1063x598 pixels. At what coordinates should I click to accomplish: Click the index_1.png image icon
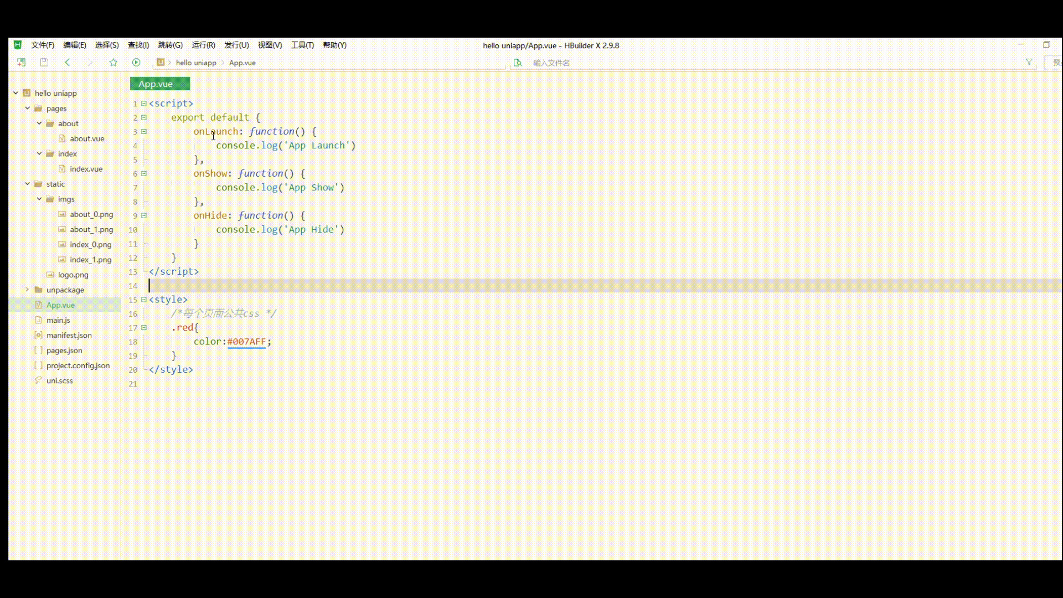pos(62,260)
